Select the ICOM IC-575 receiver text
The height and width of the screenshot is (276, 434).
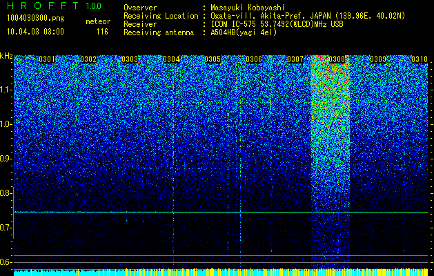click(x=277, y=24)
